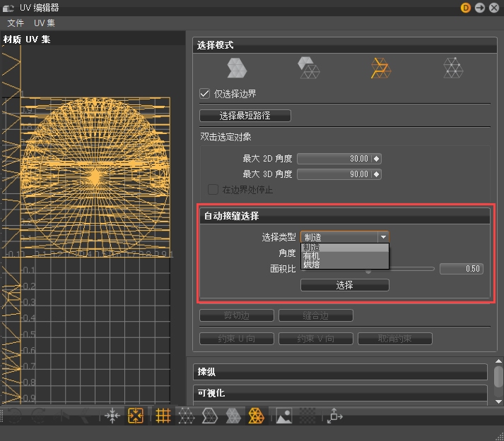The height and width of the screenshot is (441, 504).
Task: Click the 约束 U 向 button
Action: coord(237,339)
